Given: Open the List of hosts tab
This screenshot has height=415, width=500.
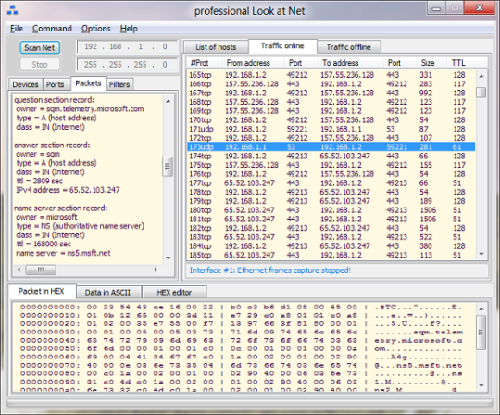Looking at the screenshot, I should point(216,47).
